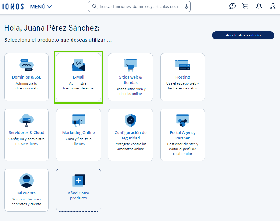Screen dimensions: 280x221
Task: Activate the microphone voice search icon
Action: click(186, 6)
